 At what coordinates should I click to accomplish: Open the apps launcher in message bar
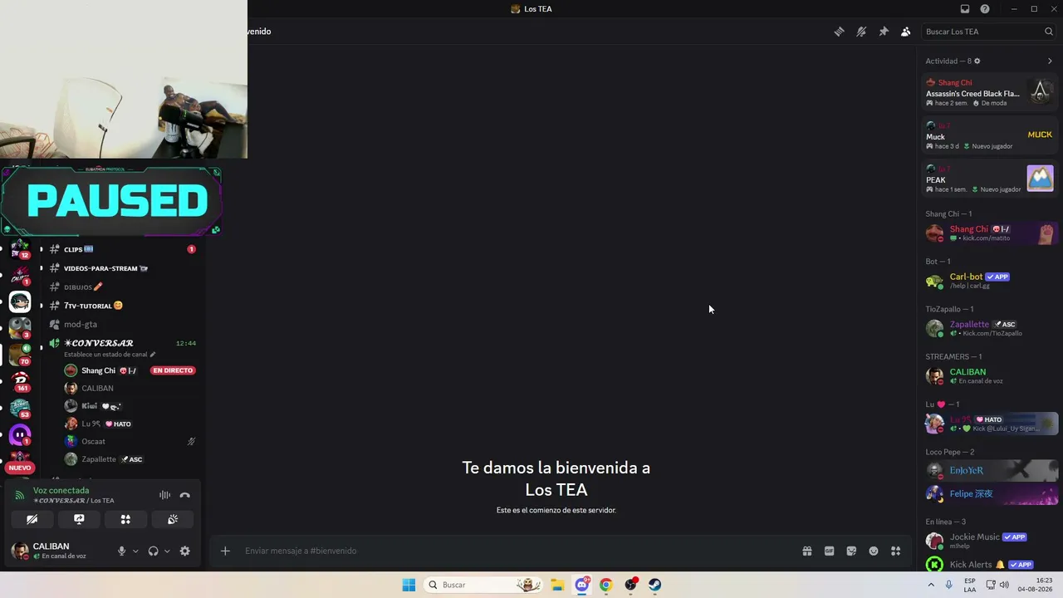(896, 551)
